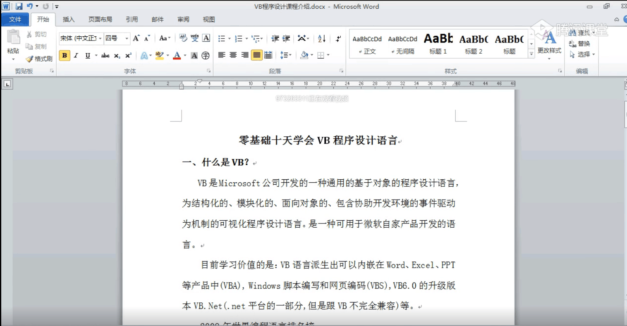
Task: Apply paragraph shading fill color
Action: [x=304, y=55]
